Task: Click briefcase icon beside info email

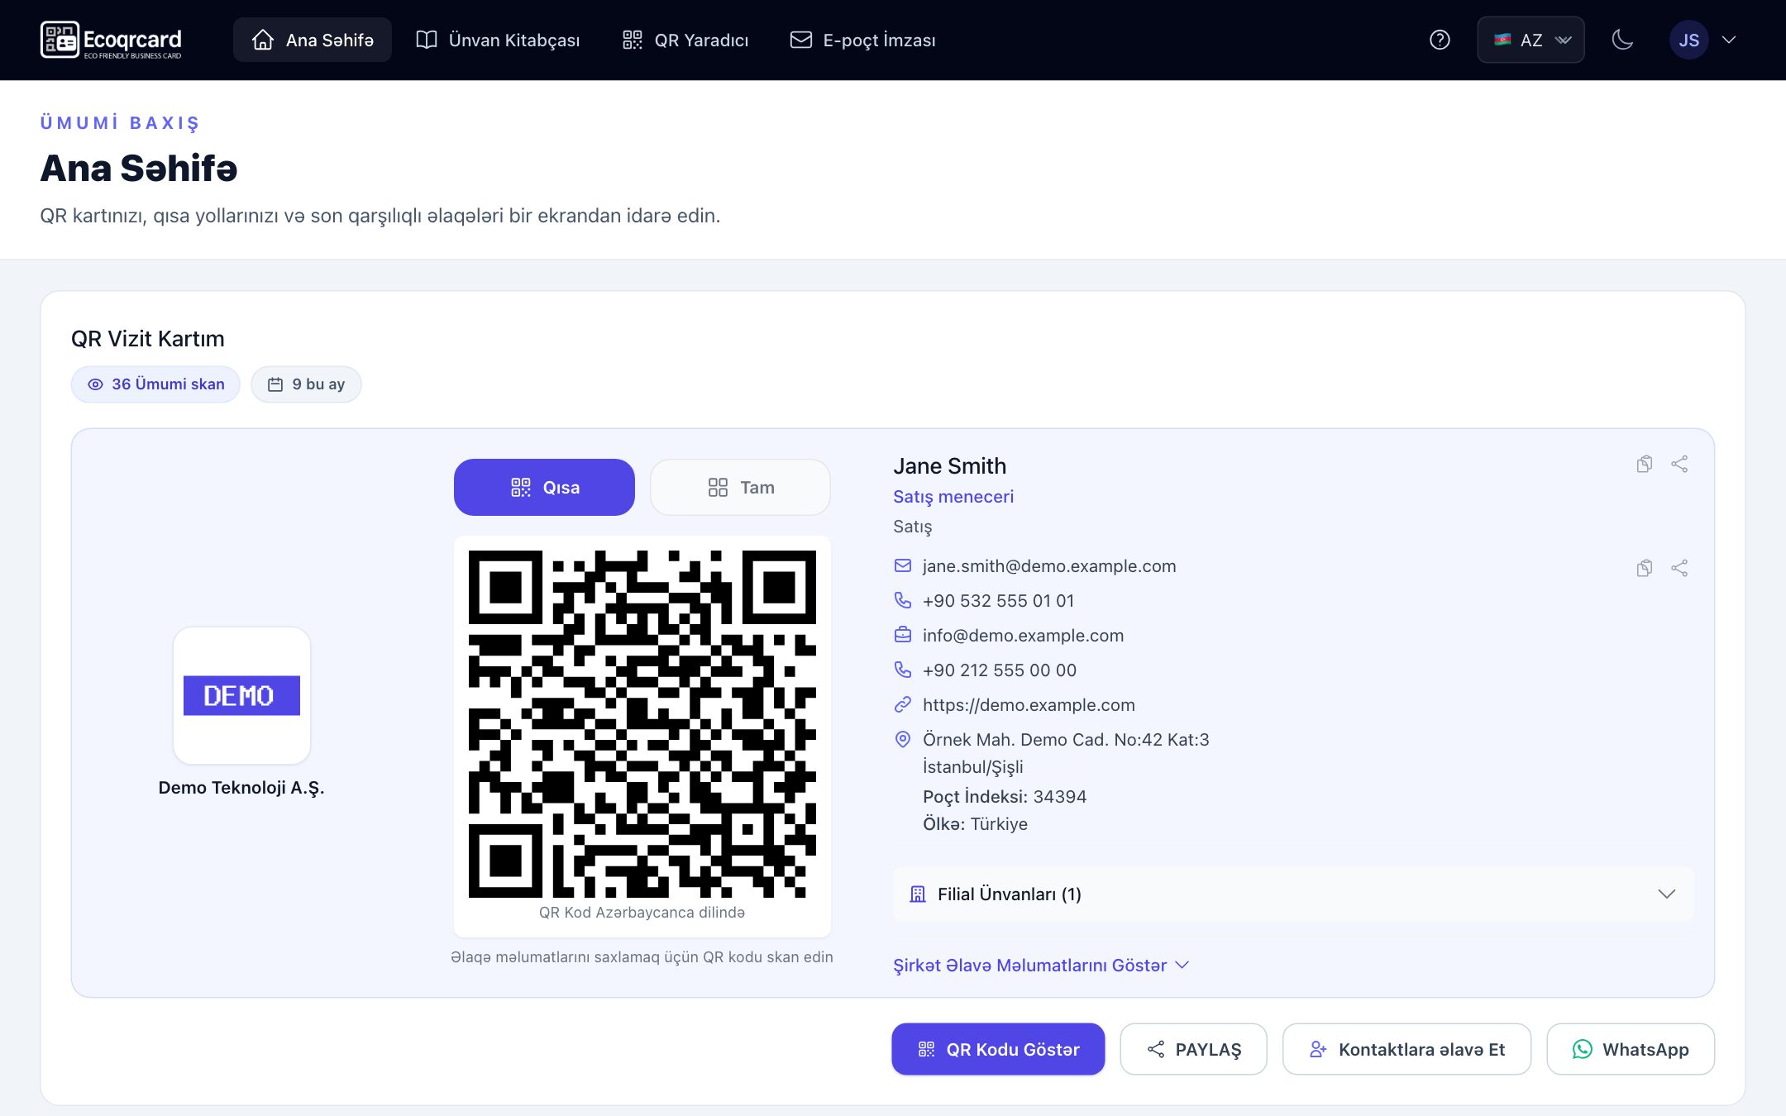Action: point(903,635)
